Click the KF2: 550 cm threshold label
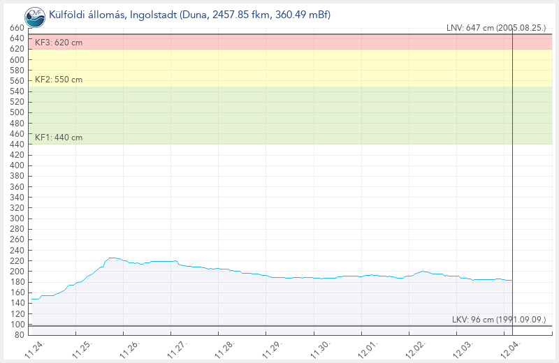Image resolution: width=559 pixels, height=363 pixels. 59,80
